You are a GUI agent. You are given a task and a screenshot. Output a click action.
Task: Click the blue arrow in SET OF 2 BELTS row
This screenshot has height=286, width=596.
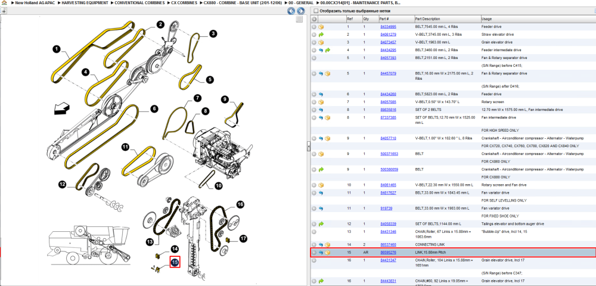point(321,110)
